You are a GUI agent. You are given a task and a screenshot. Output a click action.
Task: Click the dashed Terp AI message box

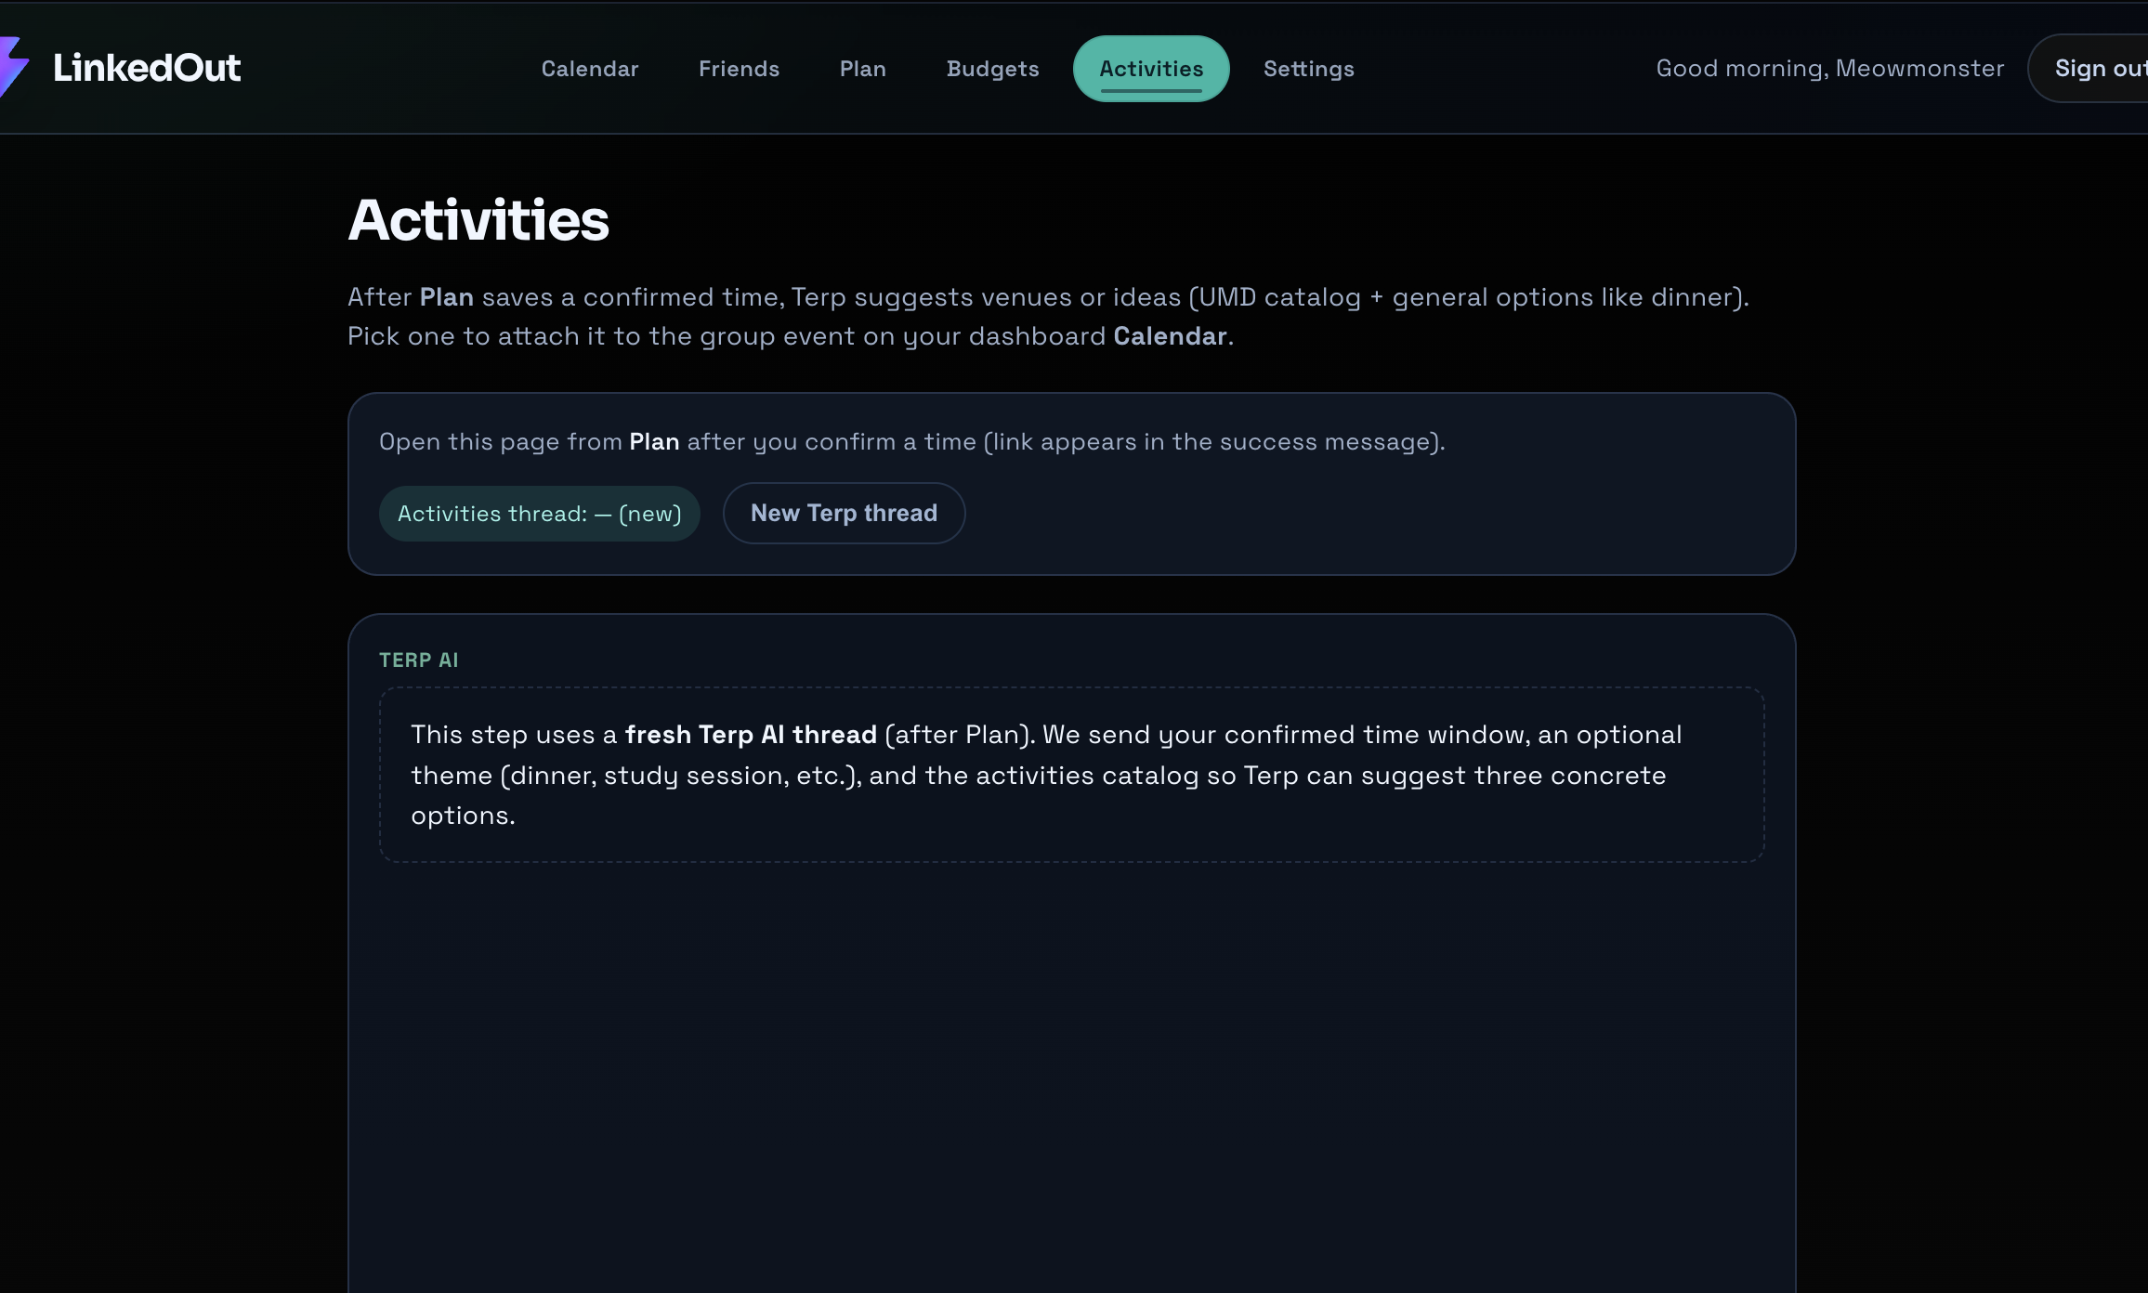click(1071, 775)
